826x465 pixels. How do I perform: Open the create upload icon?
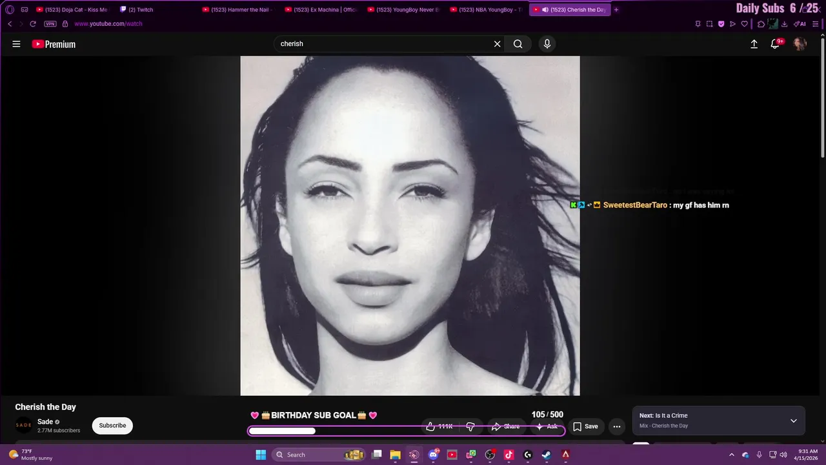point(754,44)
